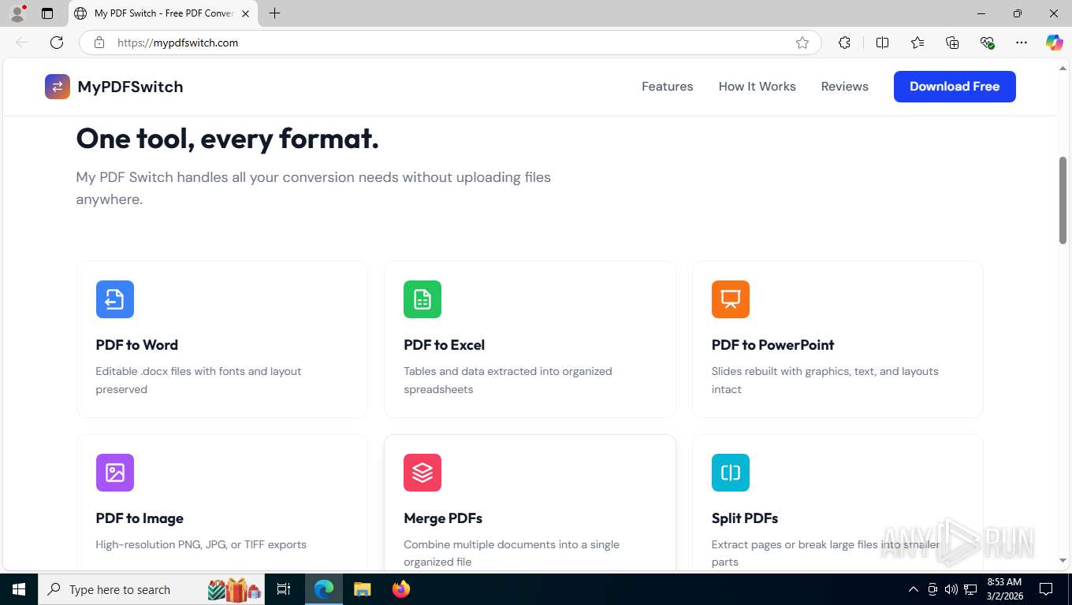Open Browser essentials heart icon
1072x605 pixels.
987,43
